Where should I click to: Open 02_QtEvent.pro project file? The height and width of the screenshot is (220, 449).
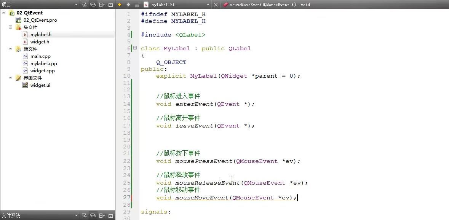40,20
